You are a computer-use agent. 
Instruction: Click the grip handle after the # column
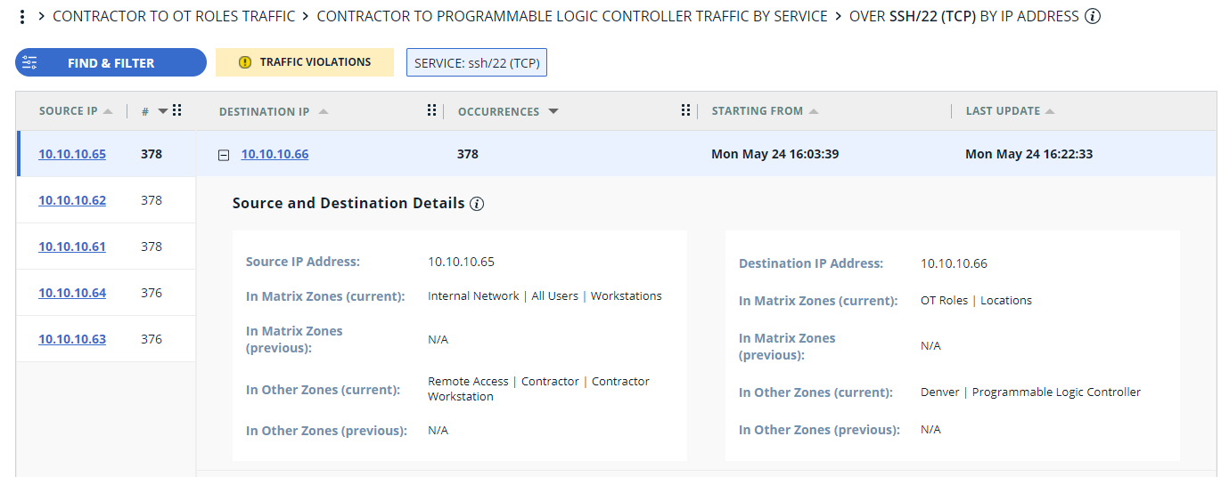pos(176,111)
